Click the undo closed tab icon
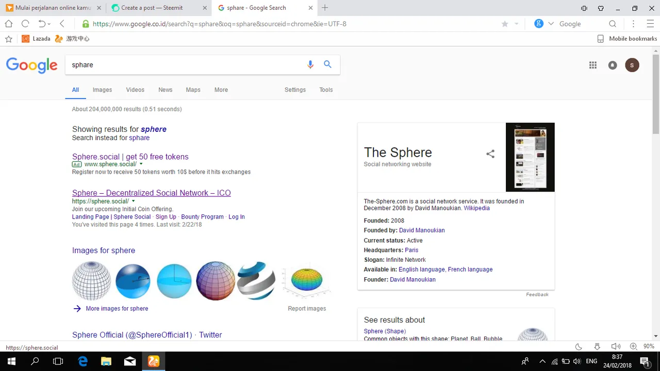This screenshot has width=660, height=371. pyautogui.click(x=42, y=24)
